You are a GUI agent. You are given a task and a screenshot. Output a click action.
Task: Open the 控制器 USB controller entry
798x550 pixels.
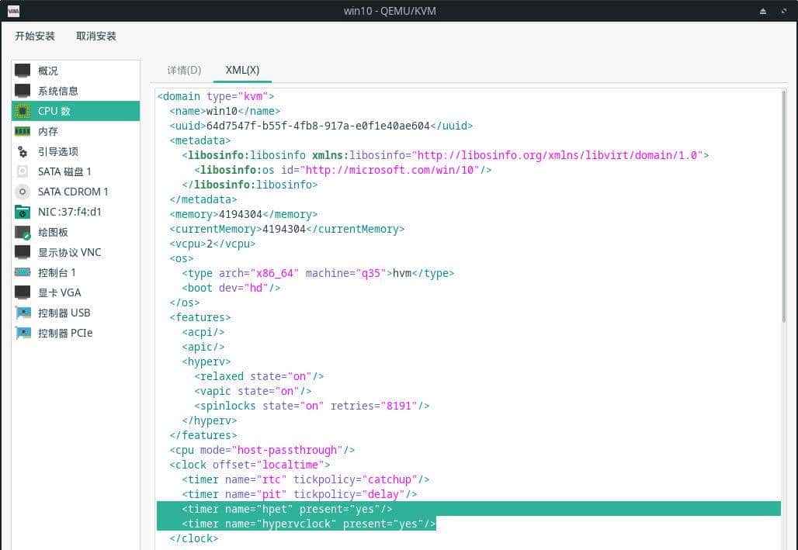point(64,313)
